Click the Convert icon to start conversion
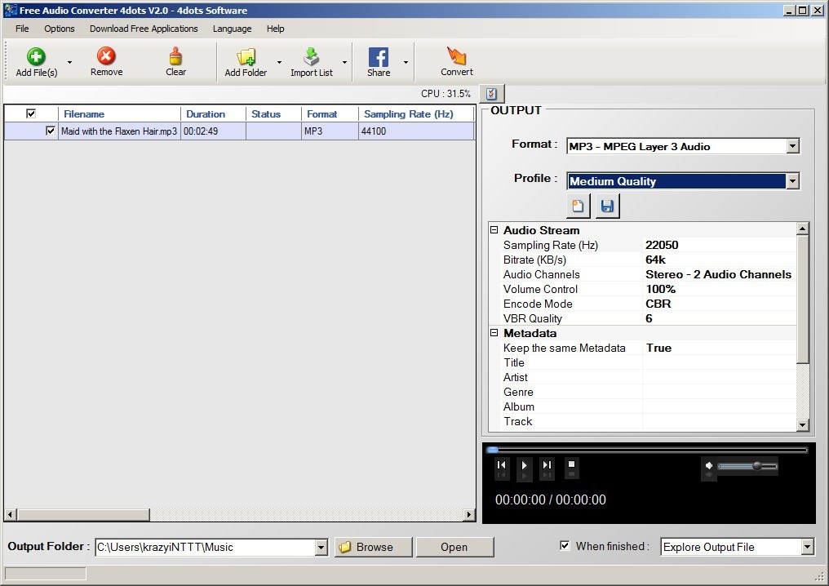Image resolution: width=829 pixels, height=586 pixels. pyautogui.click(x=455, y=57)
